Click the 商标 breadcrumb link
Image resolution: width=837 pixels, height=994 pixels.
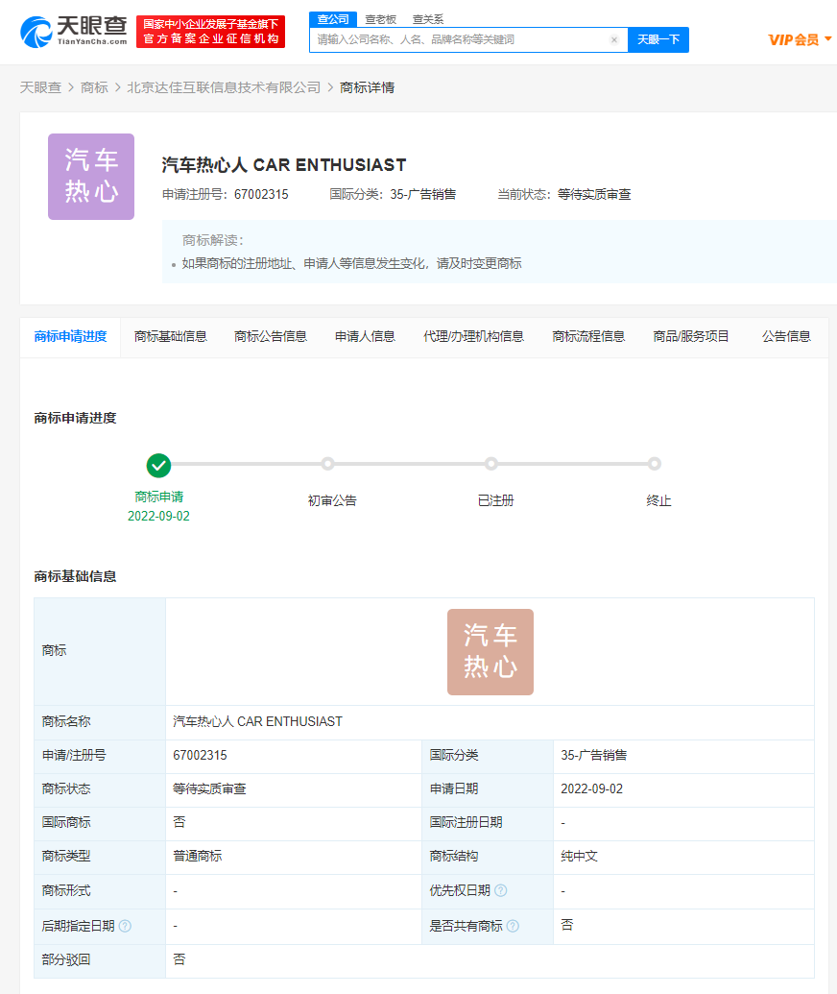click(94, 87)
